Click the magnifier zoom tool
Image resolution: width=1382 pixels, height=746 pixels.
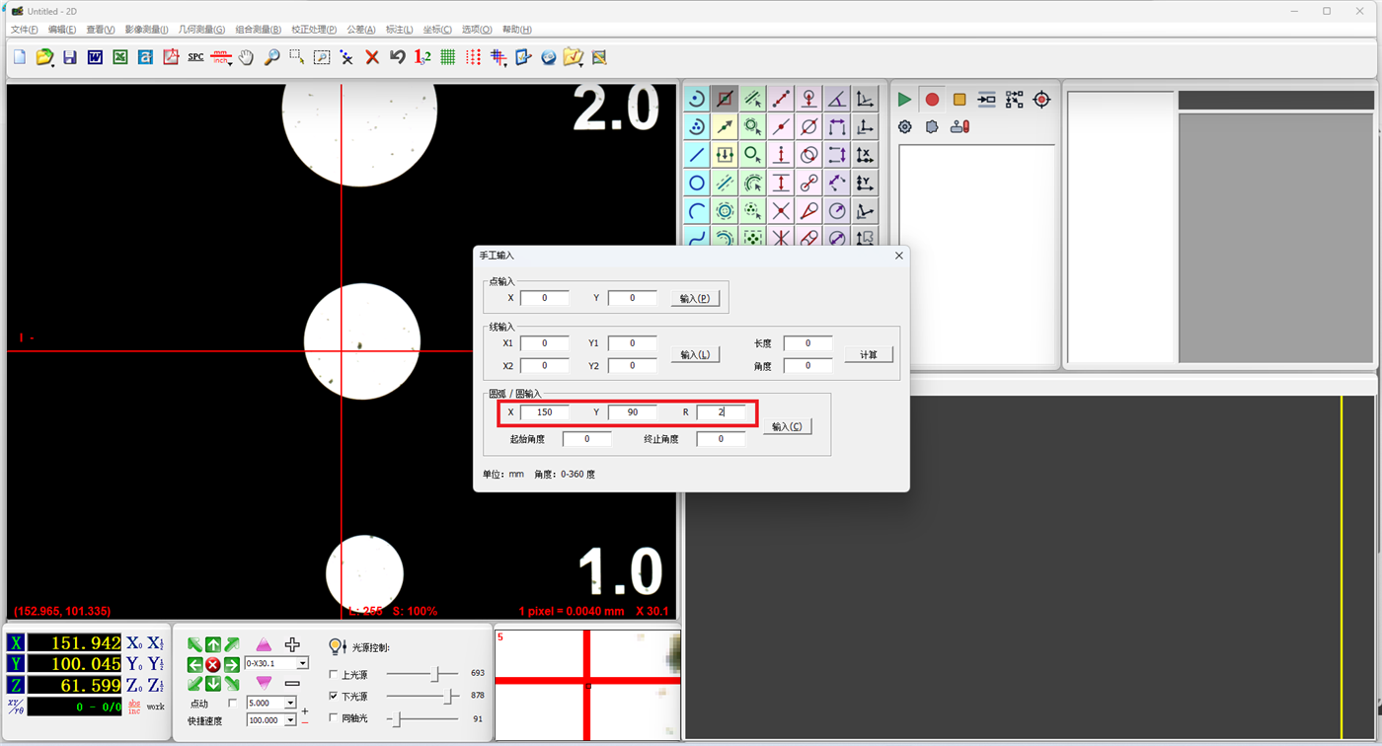point(271,57)
